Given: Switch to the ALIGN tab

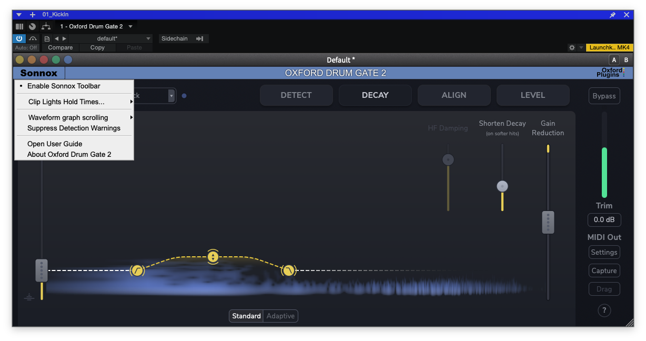Looking at the screenshot, I should 454,95.
